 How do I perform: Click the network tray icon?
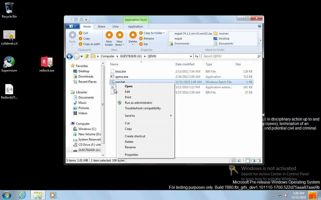pyautogui.click(x=280, y=195)
